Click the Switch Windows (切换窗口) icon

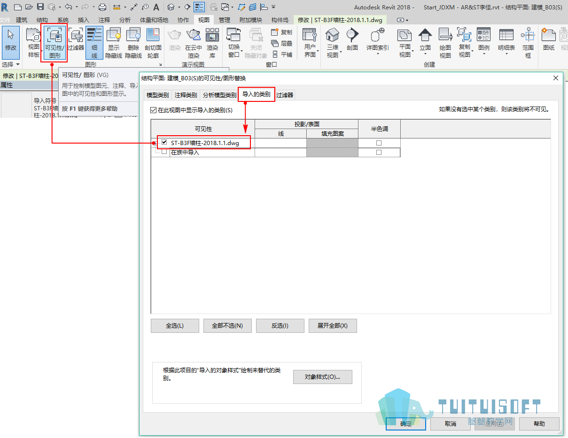234,43
